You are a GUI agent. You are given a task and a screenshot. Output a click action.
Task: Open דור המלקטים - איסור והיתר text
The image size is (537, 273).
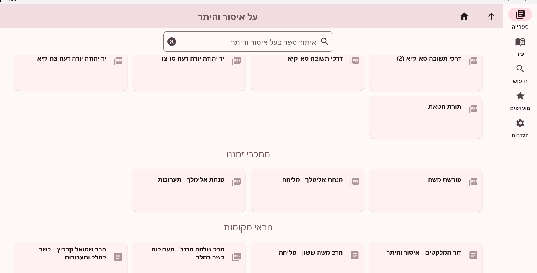point(426,257)
